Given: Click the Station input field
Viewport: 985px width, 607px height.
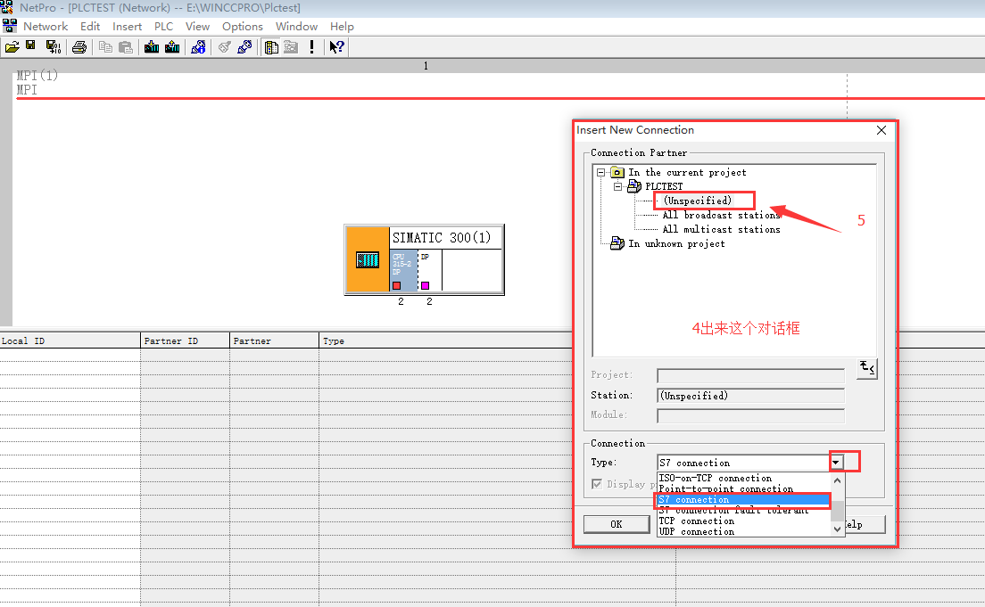Looking at the screenshot, I should 750,396.
